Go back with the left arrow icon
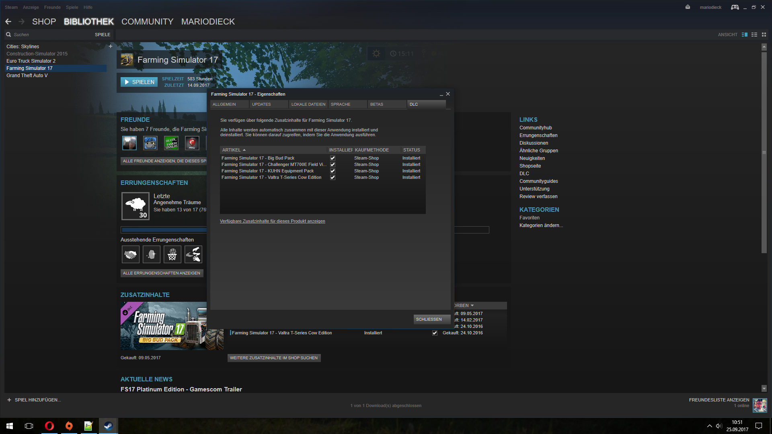Screen dimensions: 772x434 (x=8, y=22)
